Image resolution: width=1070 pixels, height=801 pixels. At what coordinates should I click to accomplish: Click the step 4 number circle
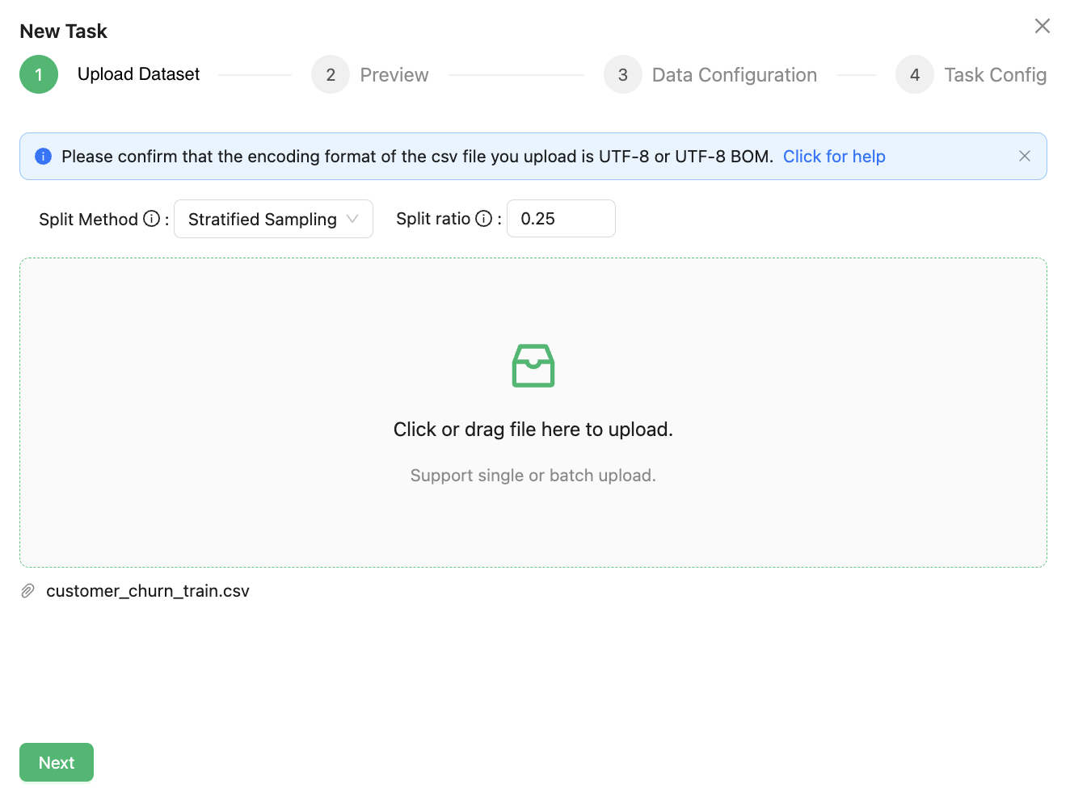click(914, 75)
